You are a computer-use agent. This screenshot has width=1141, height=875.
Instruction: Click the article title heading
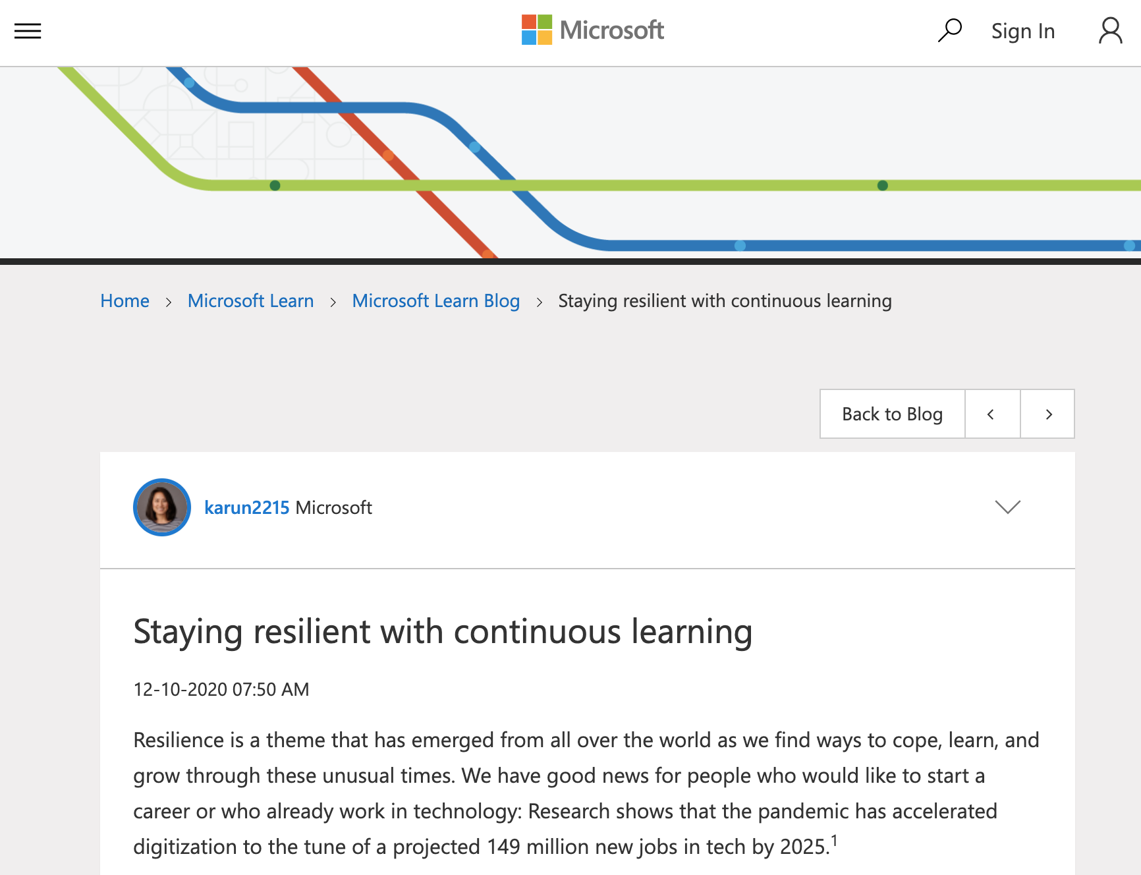pos(443,632)
